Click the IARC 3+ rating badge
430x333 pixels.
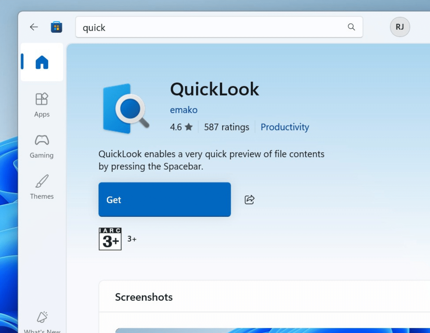110,239
